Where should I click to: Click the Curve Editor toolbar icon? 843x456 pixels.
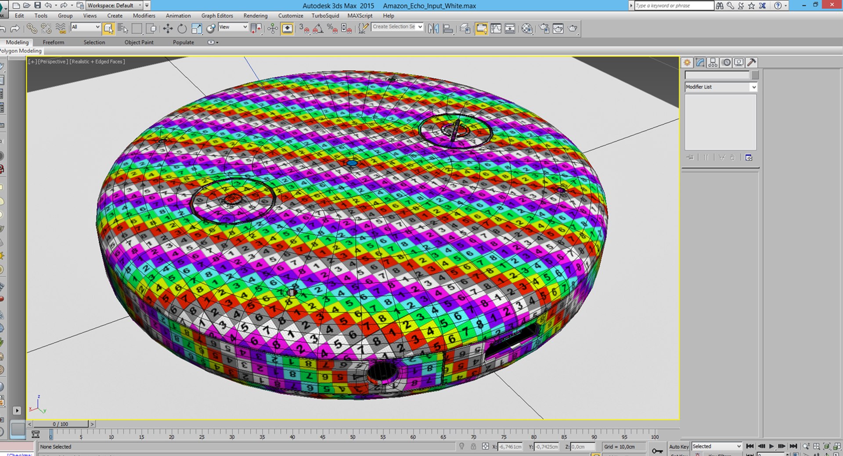[x=496, y=29]
